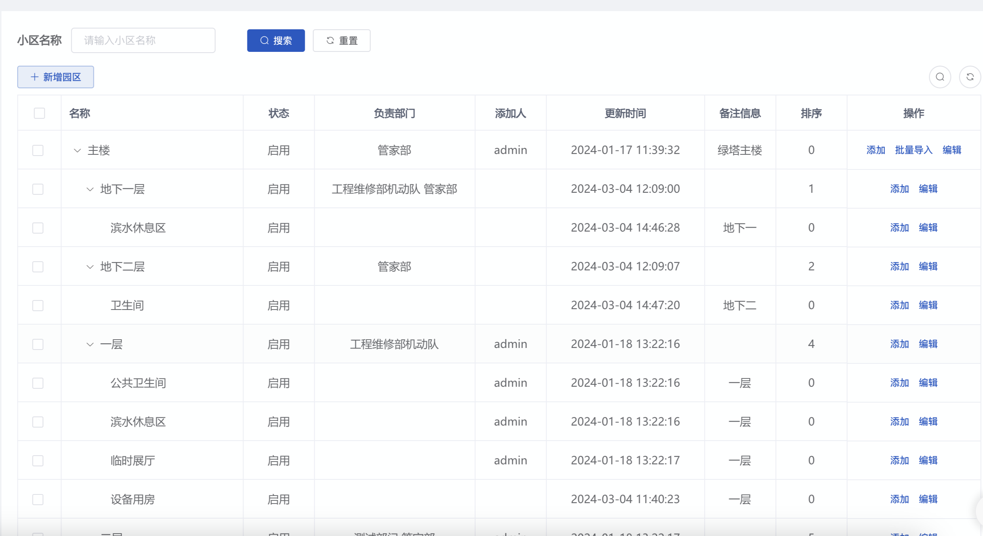Click 编辑 in the 地下一层 row
The image size is (983, 536).
pyautogui.click(x=928, y=189)
